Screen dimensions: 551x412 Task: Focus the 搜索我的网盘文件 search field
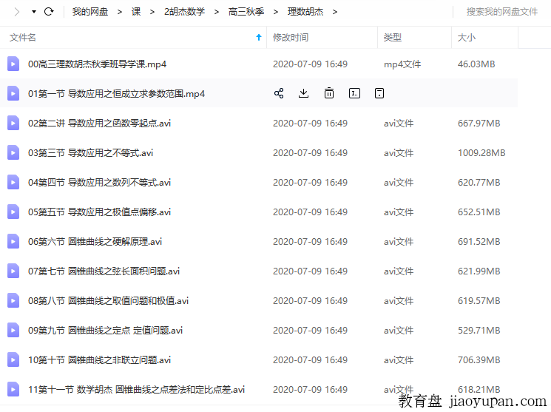[501, 12]
